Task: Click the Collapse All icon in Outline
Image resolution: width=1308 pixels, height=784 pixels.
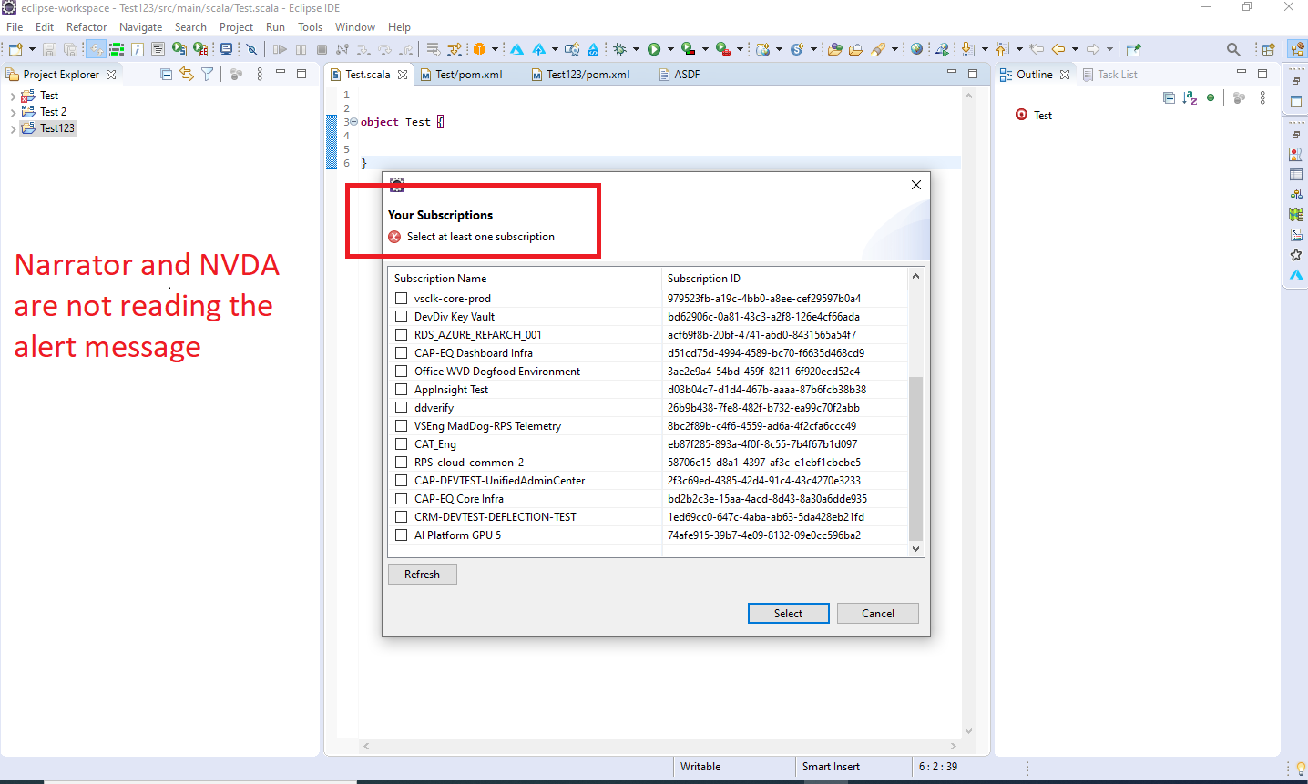Action: (x=1169, y=97)
